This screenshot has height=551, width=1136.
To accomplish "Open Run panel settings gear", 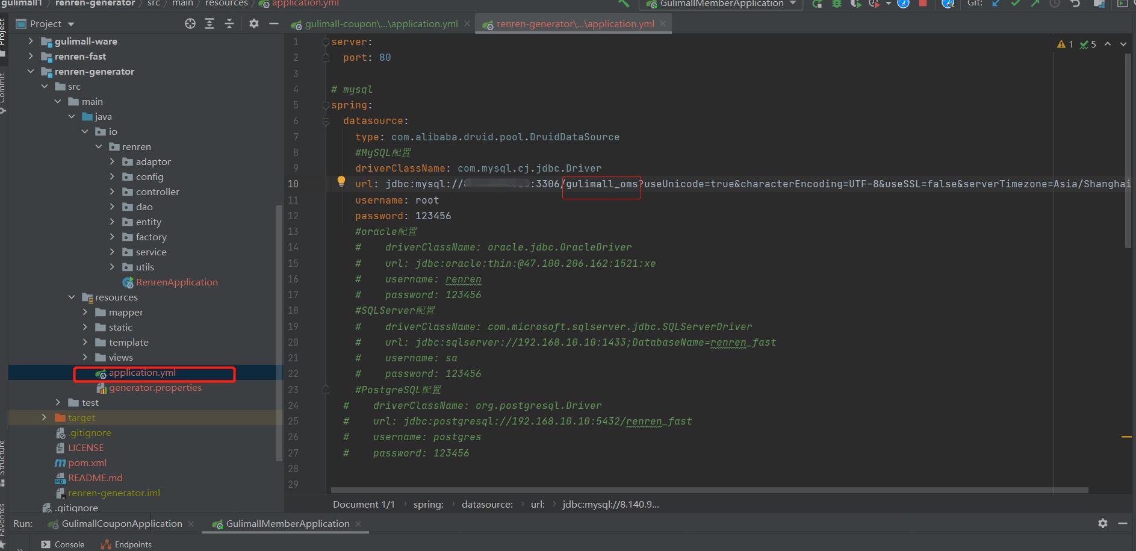I will pos(1103,523).
